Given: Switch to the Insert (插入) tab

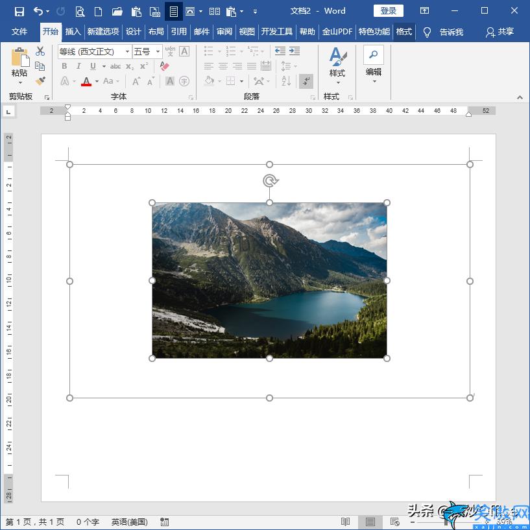Looking at the screenshot, I should [x=73, y=32].
